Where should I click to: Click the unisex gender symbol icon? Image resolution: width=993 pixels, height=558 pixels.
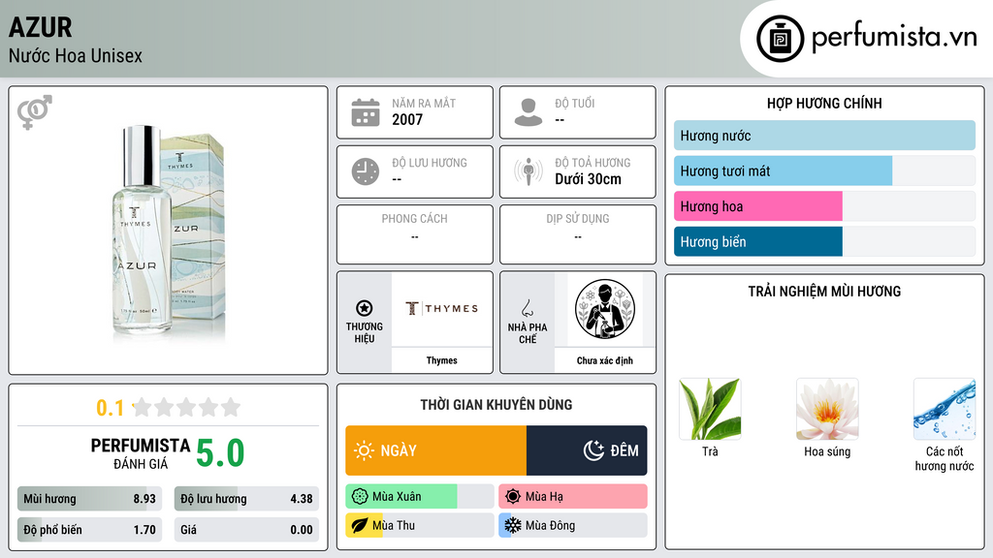click(x=35, y=112)
